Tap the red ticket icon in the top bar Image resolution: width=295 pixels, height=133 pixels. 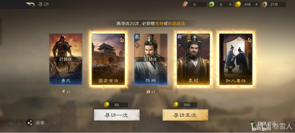(x=185, y=4)
